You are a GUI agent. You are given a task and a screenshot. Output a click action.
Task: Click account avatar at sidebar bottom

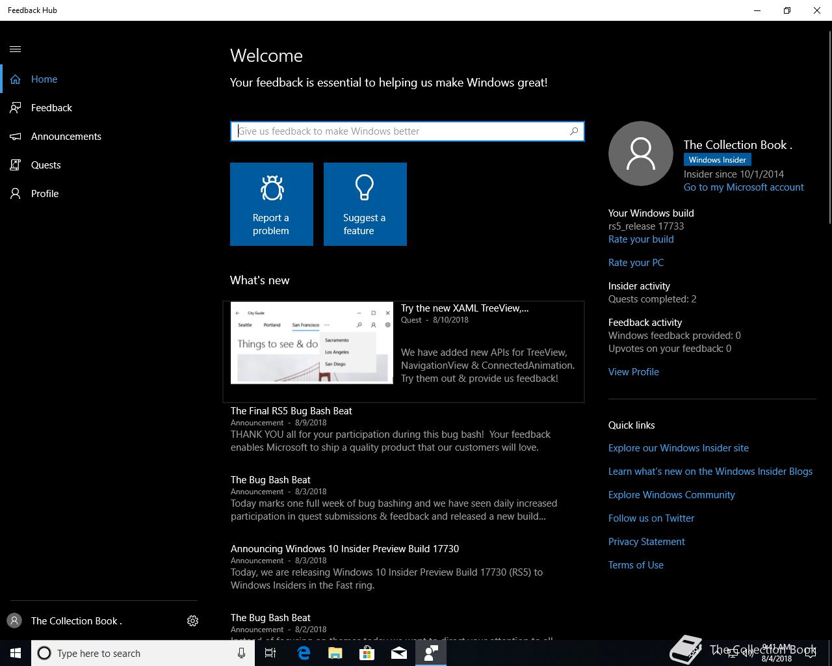[14, 621]
